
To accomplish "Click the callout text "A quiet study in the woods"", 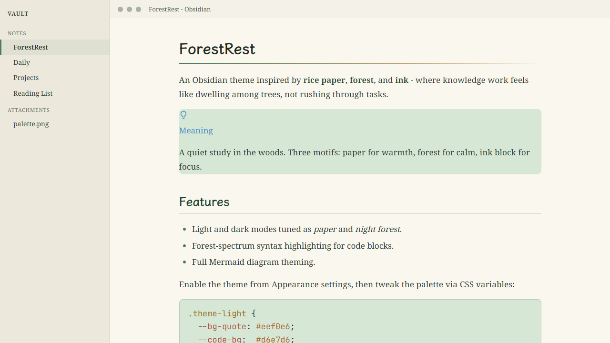I will [232, 152].
